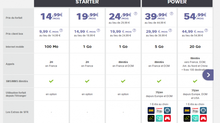Select the STARTER plans header tab
220x123 pixels.
click(x=87, y=2)
